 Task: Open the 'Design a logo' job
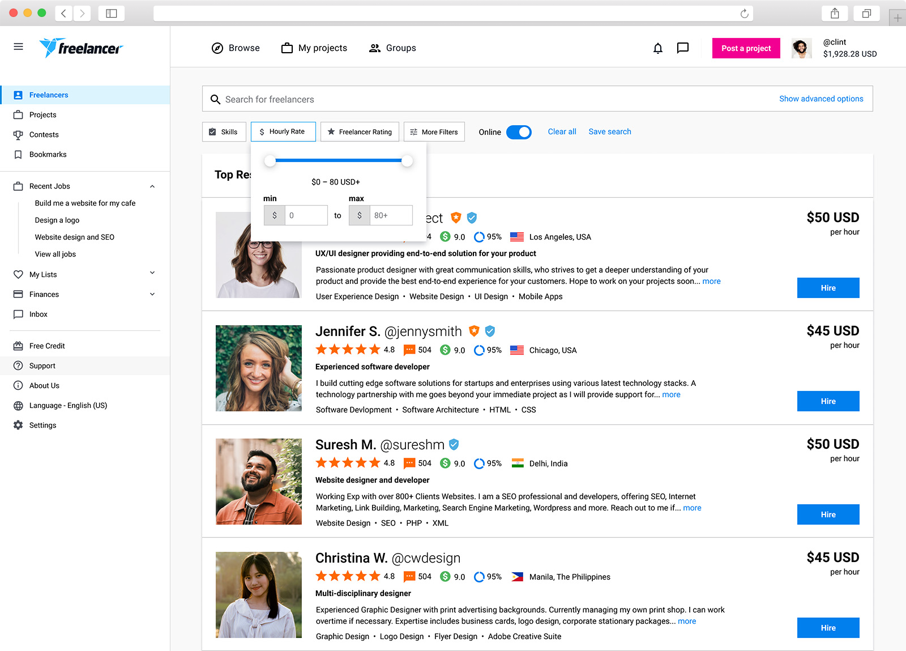click(57, 220)
